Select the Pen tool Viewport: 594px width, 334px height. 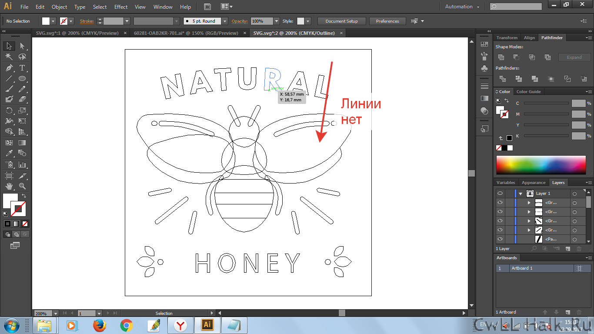(9, 68)
